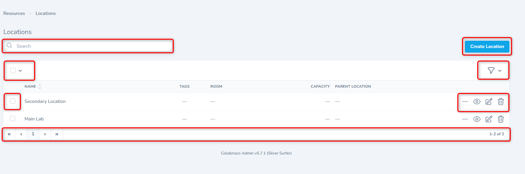The height and width of the screenshot is (174, 525).
Task: Open more actions ellipsis for Secondary Location
Action: click(465, 102)
